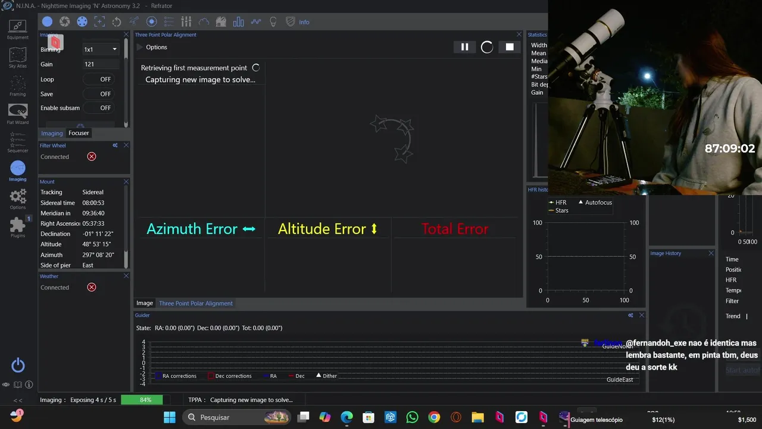Toggle the HFR history graph toolbar icon
This screenshot has height=429, width=762.
[x=256, y=21]
